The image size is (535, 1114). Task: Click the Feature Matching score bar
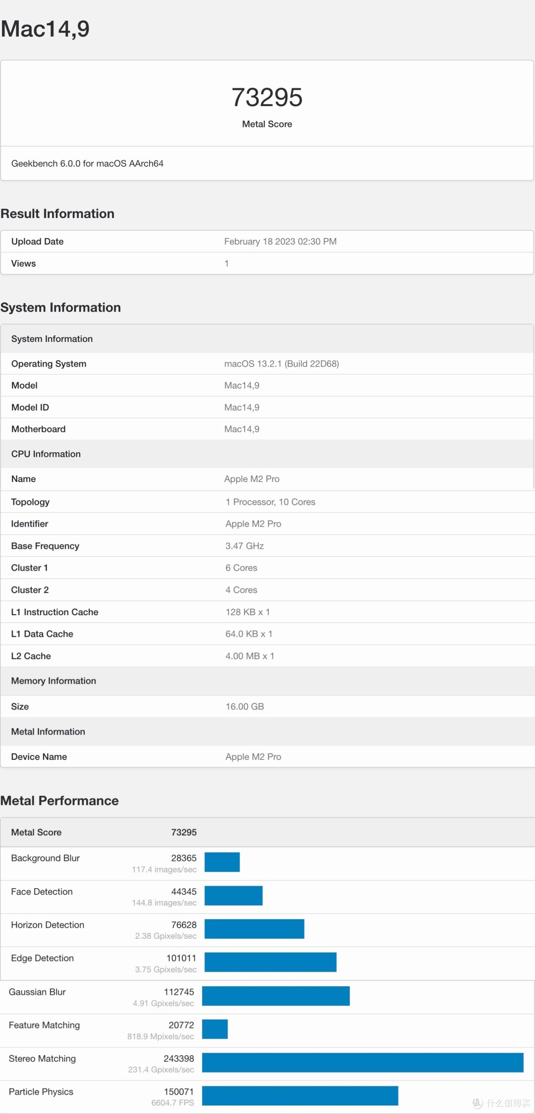click(x=215, y=1029)
